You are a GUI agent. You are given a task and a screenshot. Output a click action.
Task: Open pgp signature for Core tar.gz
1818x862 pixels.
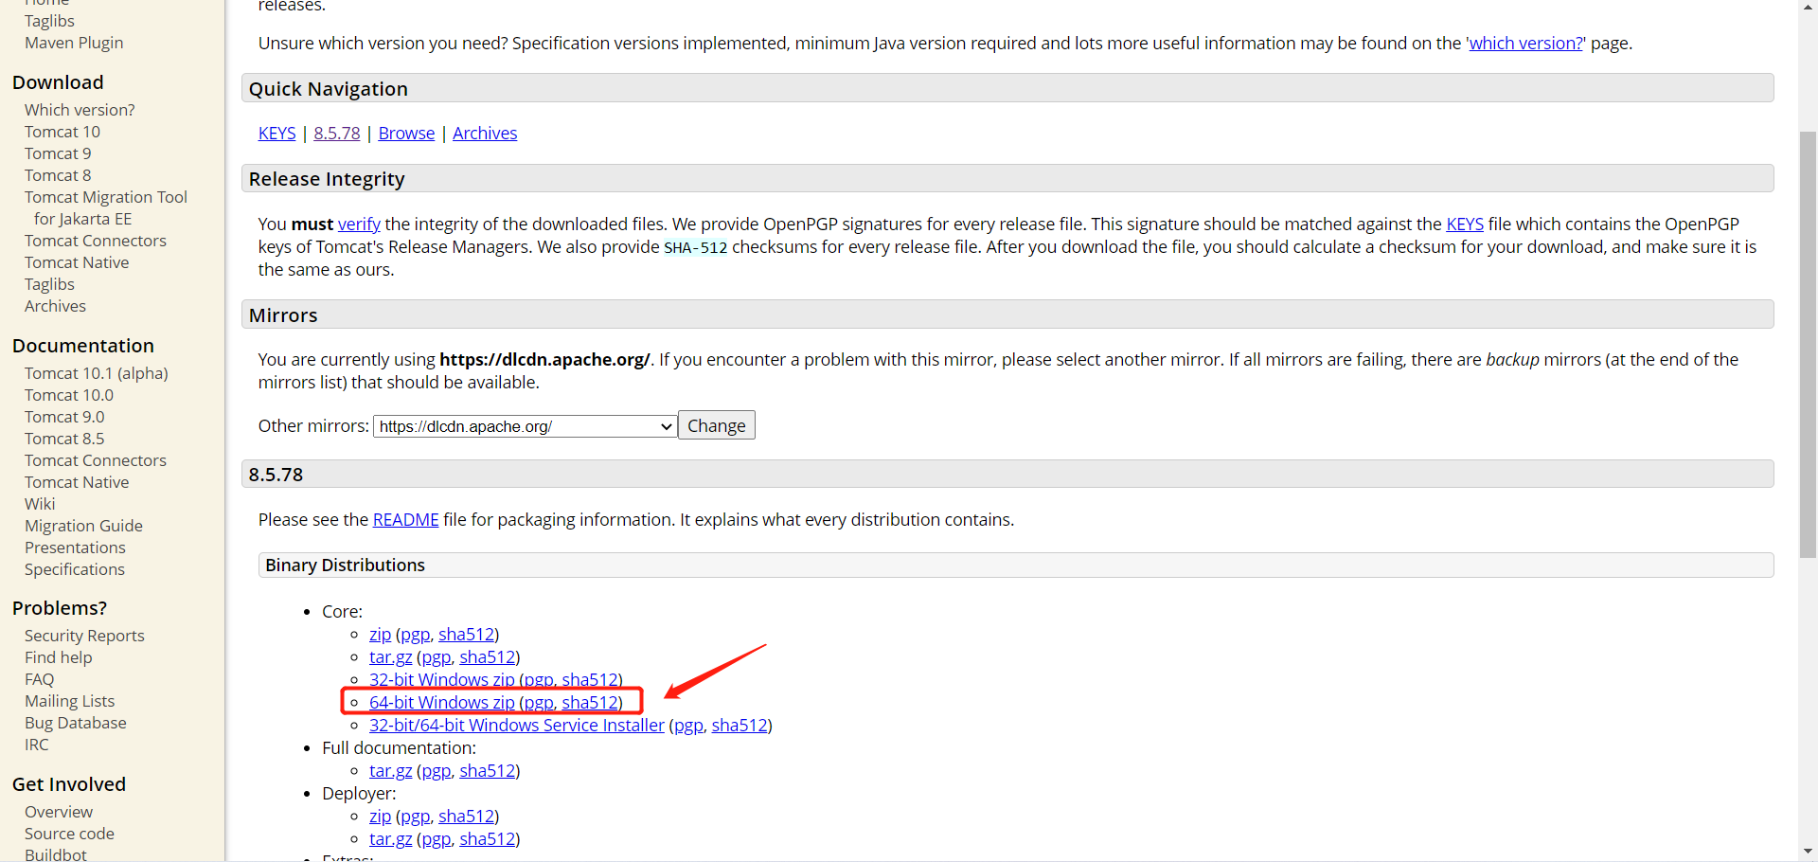(x=437, y=657)
